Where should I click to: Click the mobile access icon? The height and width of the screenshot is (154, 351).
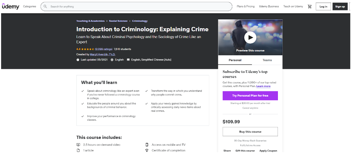click(x=147, y=145)
